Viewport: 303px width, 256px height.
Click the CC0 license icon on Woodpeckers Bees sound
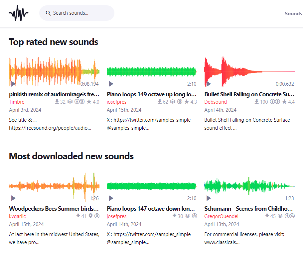(97, 216)
